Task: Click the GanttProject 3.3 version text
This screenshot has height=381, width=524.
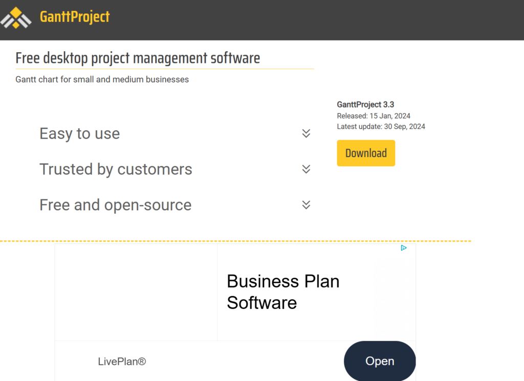Action: pos(365,104)
